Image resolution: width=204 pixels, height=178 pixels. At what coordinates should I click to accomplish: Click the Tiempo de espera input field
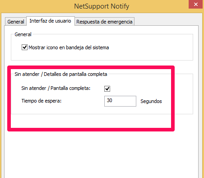pyautogui.click(x=120, y=101)
